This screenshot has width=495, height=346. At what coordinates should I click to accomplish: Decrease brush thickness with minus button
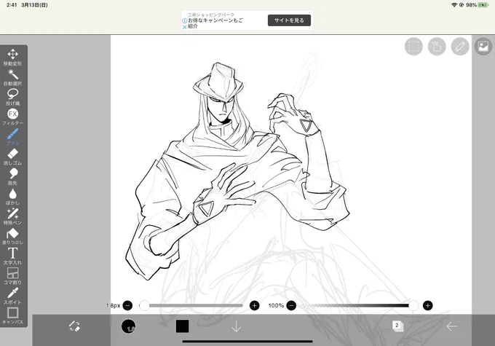point(127,305)
